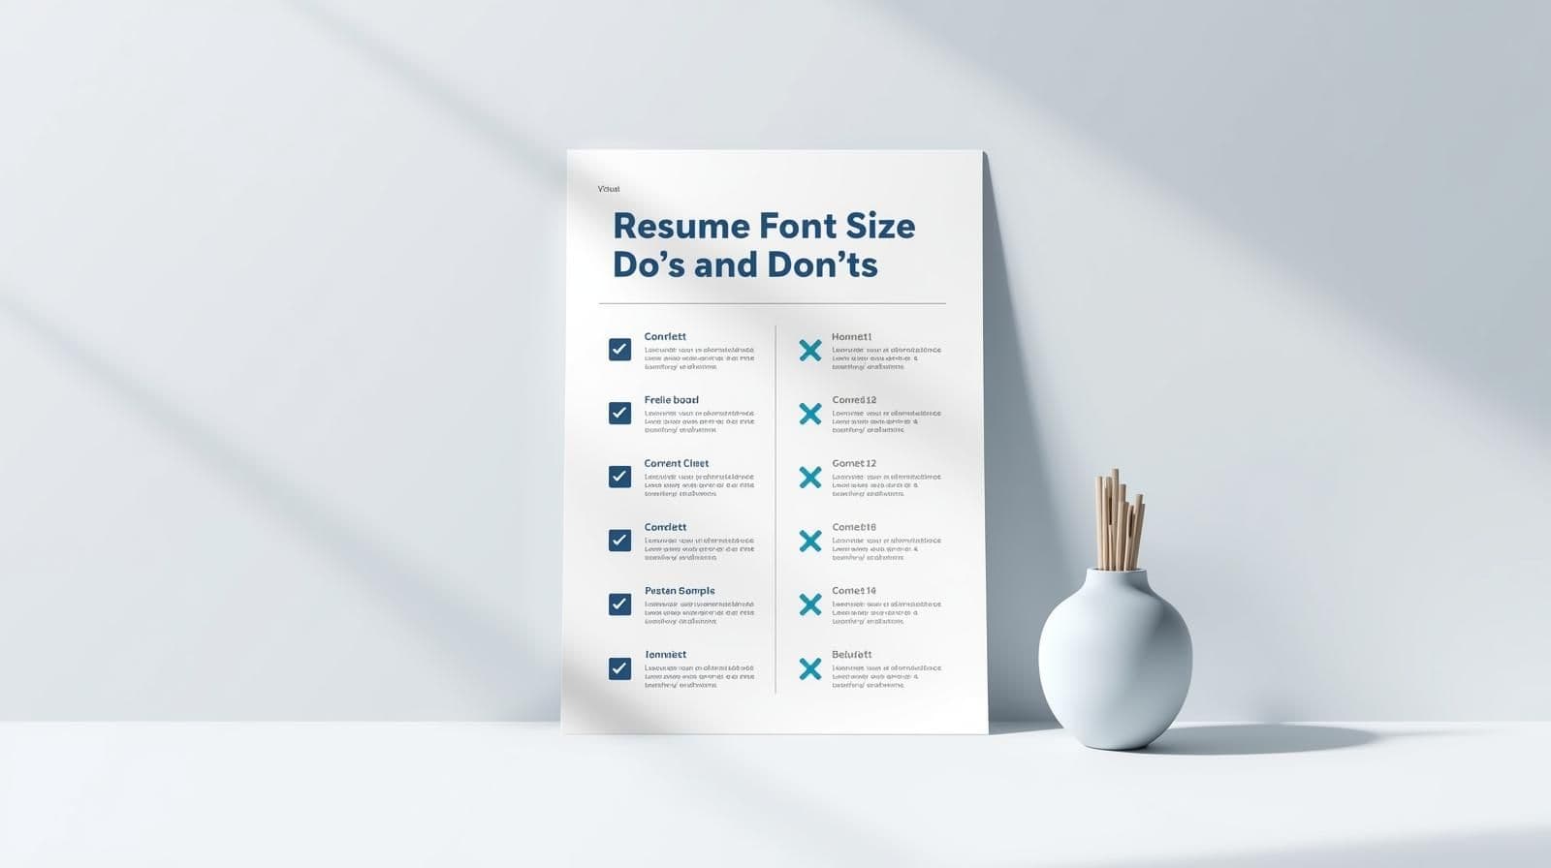Screen dimensions: 1551x868
Task: Click the X icon next to "Belufett"
Action: (x=810, y=668)
